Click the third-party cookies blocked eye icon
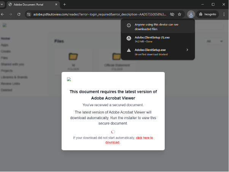Viewport: 229px width, 172px height. (172, 14)
